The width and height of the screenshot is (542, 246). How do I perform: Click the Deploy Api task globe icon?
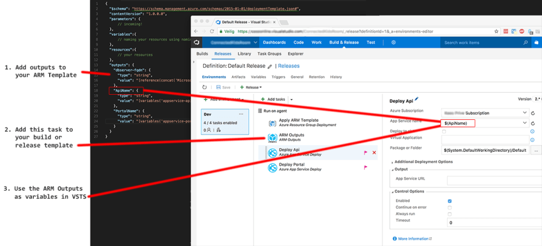tap(273, 152)
